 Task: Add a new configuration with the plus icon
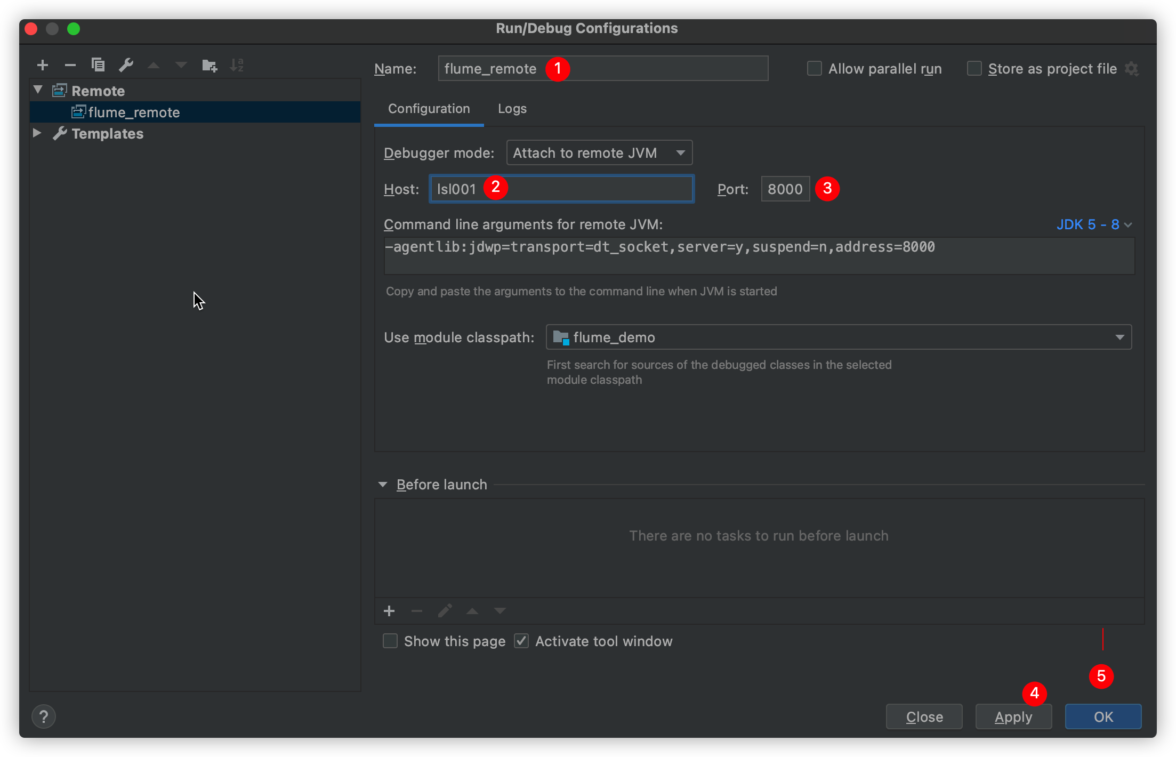coord(43,65)
